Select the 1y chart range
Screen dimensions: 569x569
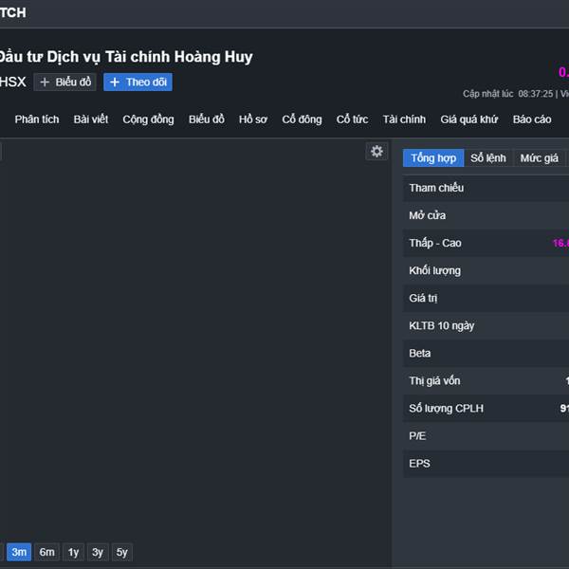click(73, 552)
